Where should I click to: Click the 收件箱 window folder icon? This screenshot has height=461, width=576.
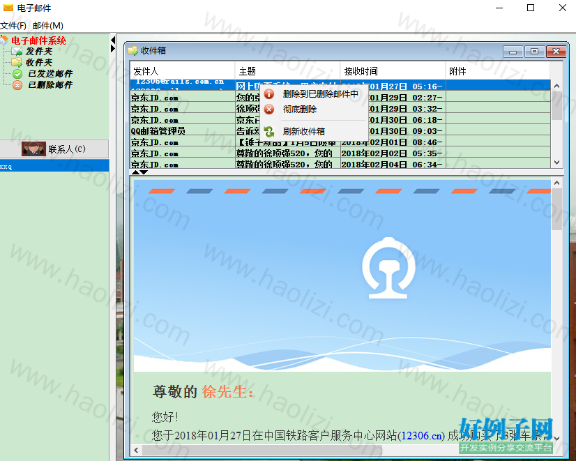[x=132, y=51]
